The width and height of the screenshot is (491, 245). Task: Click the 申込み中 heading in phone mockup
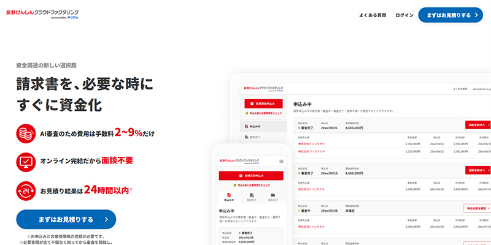(226, 211)
